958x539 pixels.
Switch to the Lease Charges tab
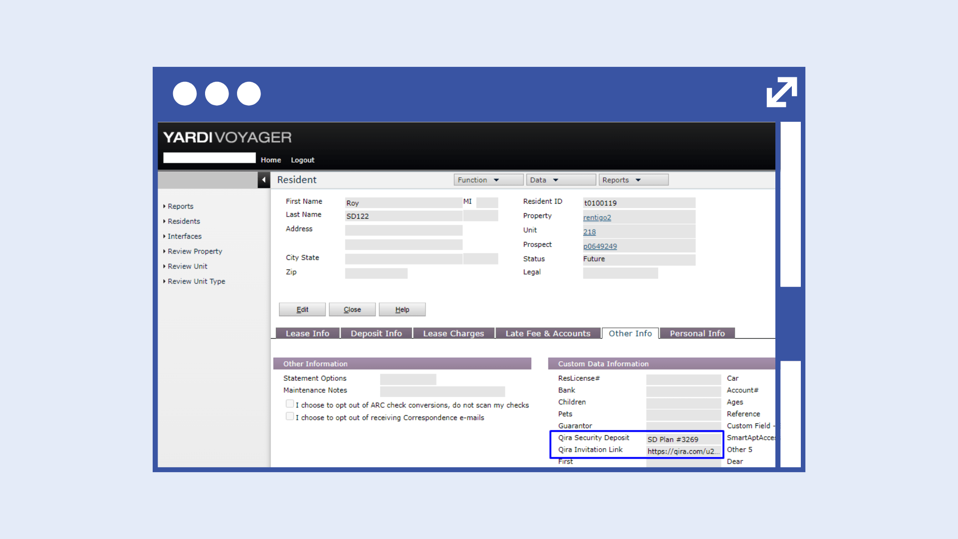point(453,333)
